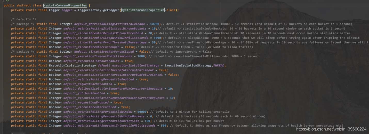Click default_circuitBreakerSleepWindowInMilliseconds identifier
Screen dimensions: 369x134
point(106,38)
